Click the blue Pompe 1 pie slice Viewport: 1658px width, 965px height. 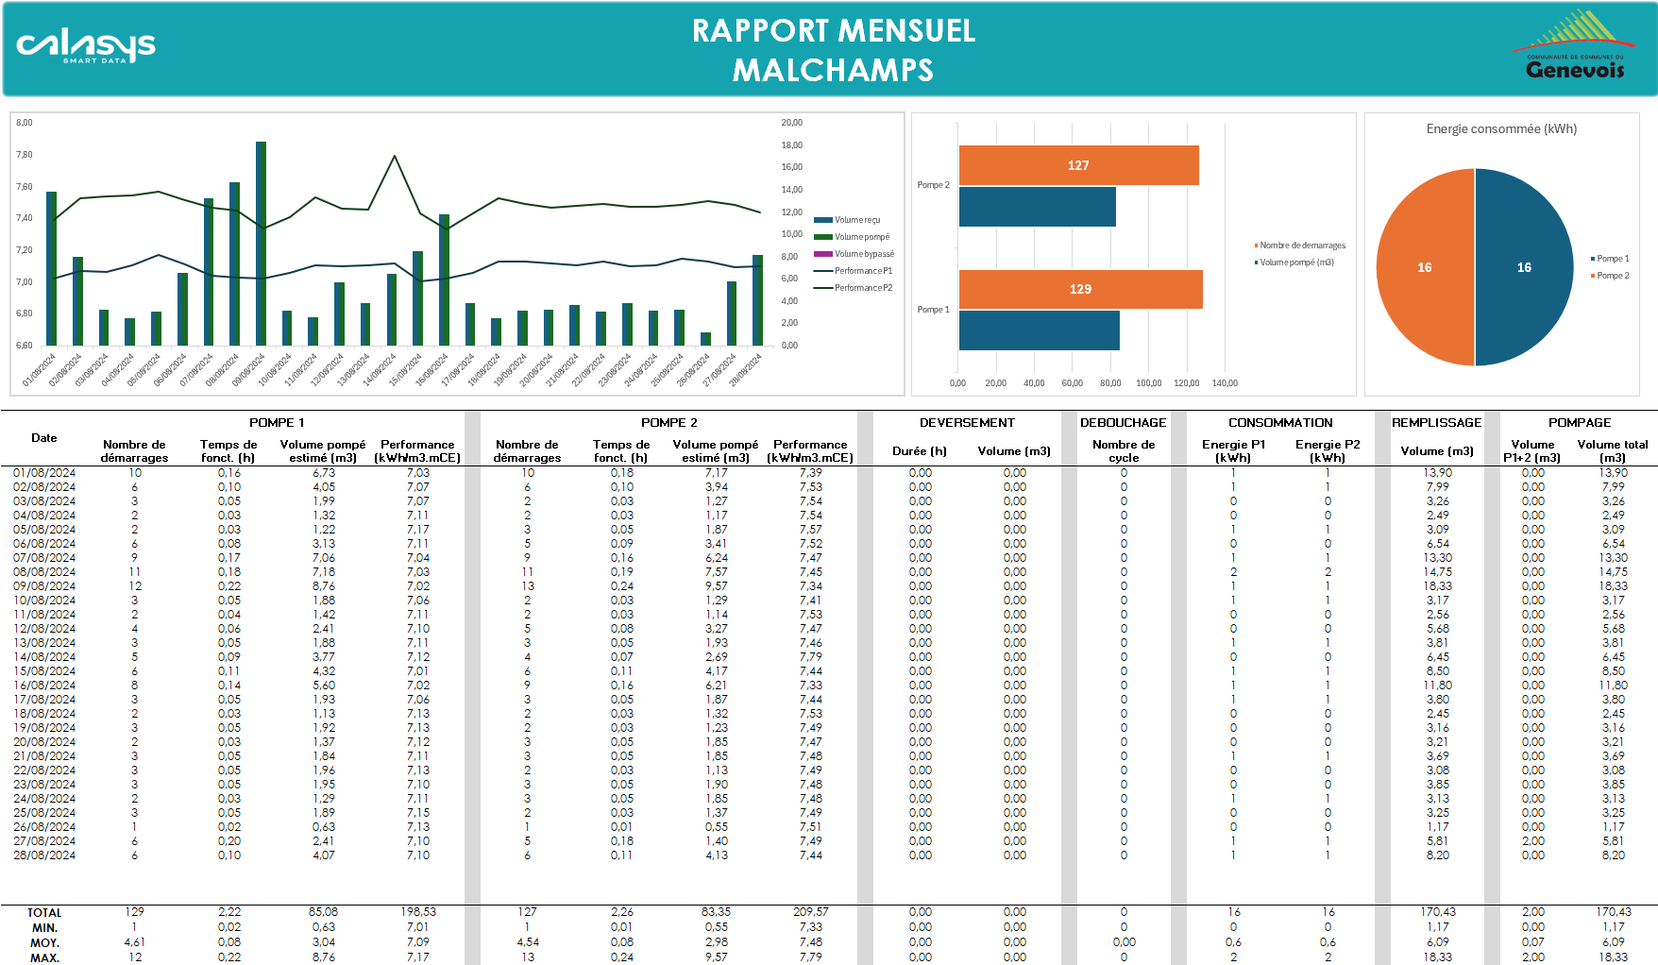1524,267
